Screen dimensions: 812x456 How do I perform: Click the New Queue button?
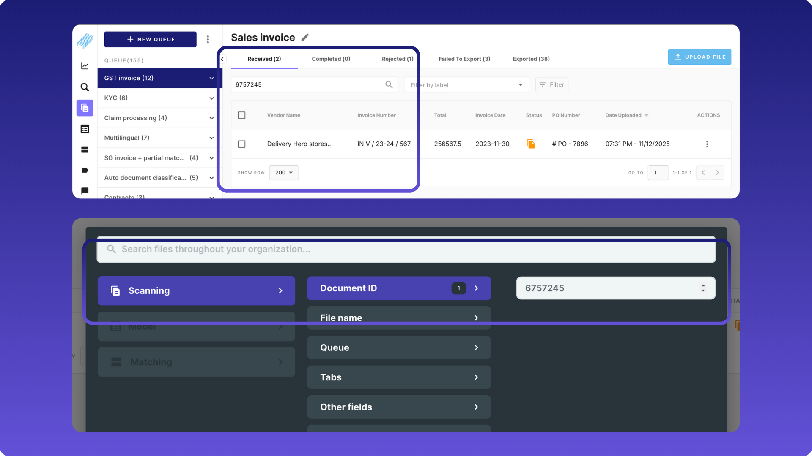pyautogui.click(x=150, y=39)
